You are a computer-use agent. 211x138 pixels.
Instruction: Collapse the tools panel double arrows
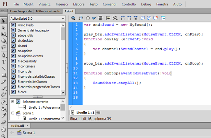click(3, 10)
